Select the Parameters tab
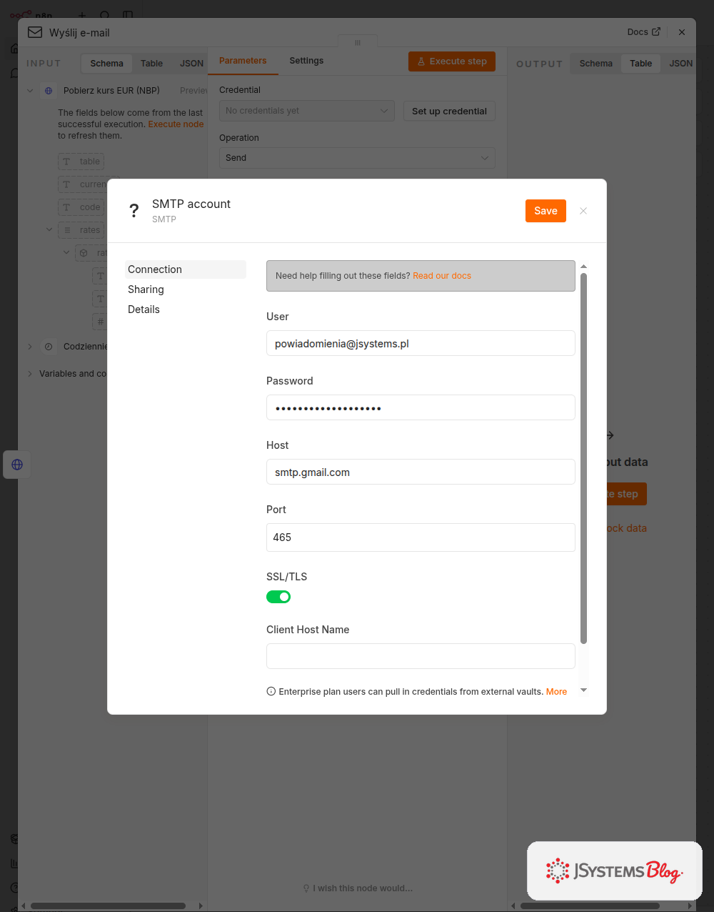 click(243, 61)
